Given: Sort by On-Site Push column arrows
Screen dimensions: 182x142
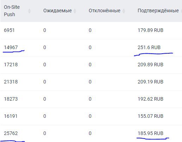Looking at the screenshot, I should (x=29, y=11).
